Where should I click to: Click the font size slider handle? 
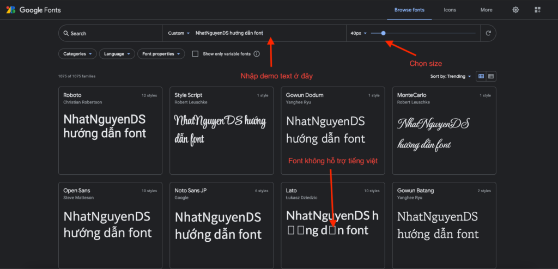384,33
